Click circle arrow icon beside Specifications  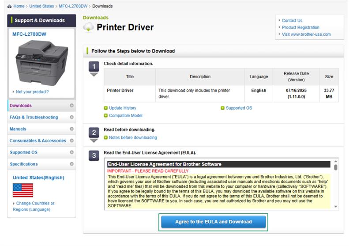71,164
